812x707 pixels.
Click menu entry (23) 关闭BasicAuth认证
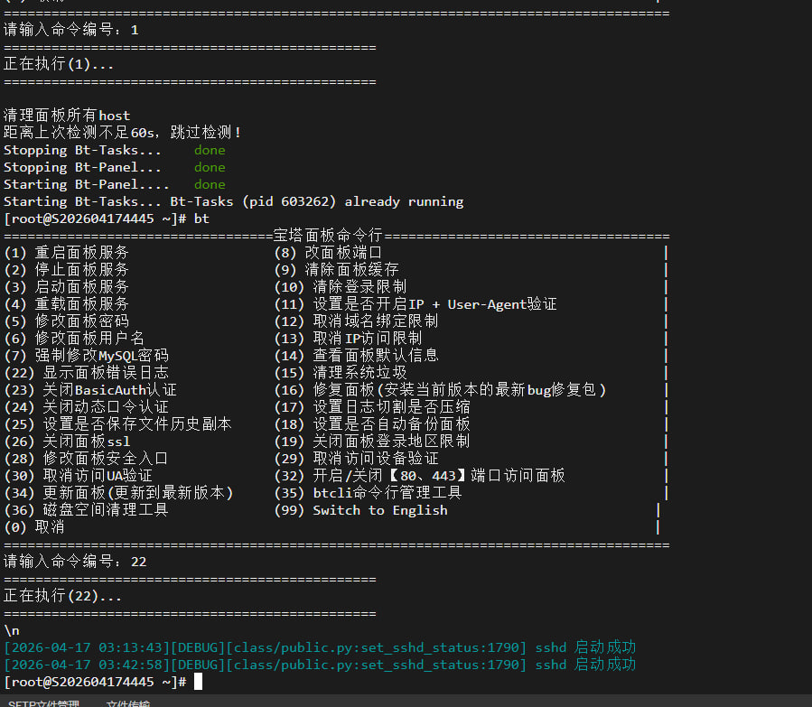coord(90,390)
